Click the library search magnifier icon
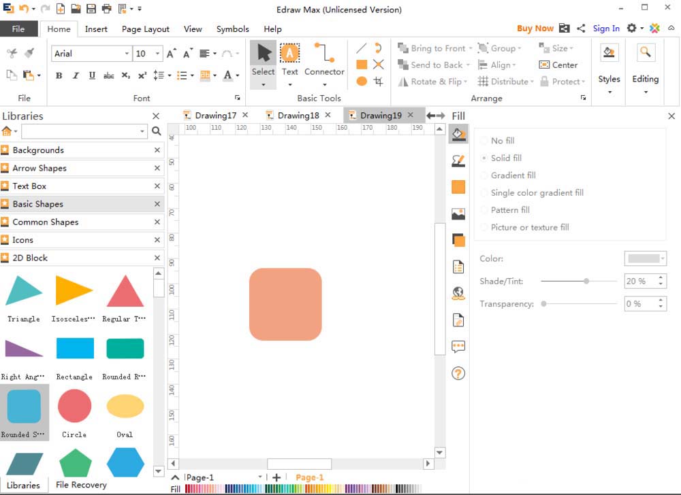Viewport: 681px width, 495px height. click(x=157, y=131)
